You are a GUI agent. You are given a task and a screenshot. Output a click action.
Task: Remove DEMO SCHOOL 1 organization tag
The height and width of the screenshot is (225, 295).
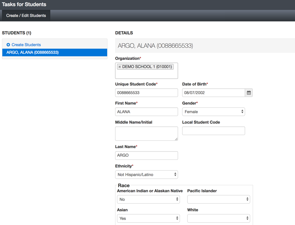tap(120, 67)
